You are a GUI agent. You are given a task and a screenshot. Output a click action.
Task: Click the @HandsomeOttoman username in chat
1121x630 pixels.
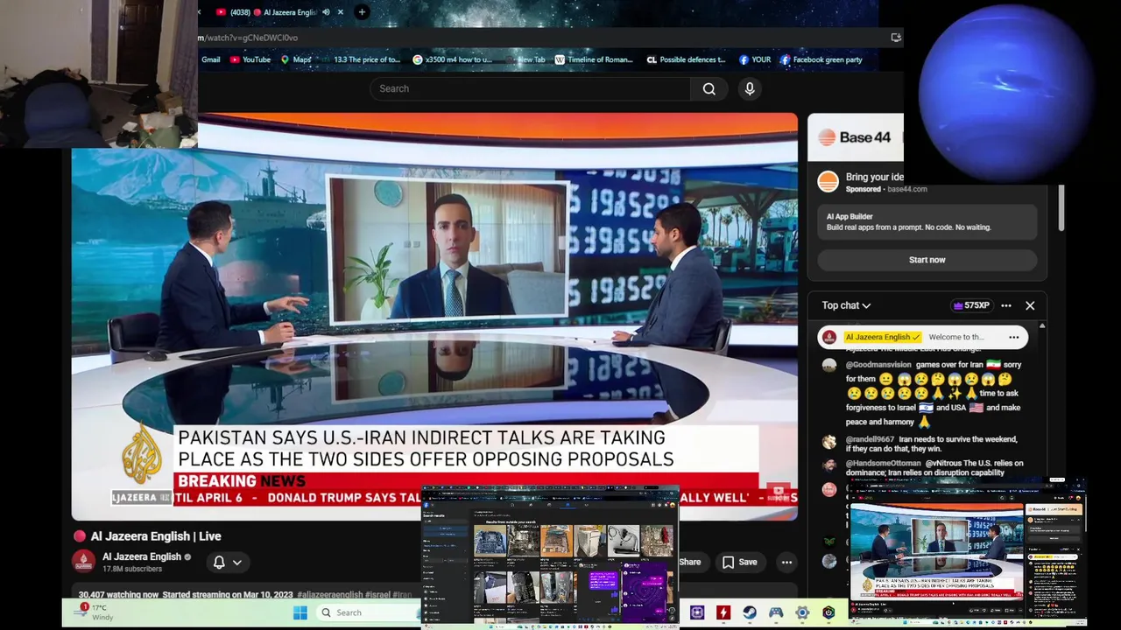pyautogui.click(x=883, y=463)
